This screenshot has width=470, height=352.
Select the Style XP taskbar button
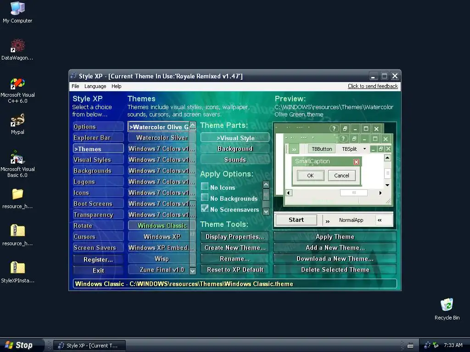(90, 346)
